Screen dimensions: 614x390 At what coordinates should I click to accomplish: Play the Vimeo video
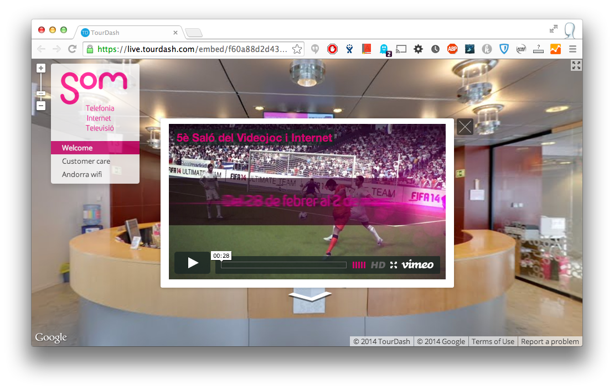pos(192,263)
